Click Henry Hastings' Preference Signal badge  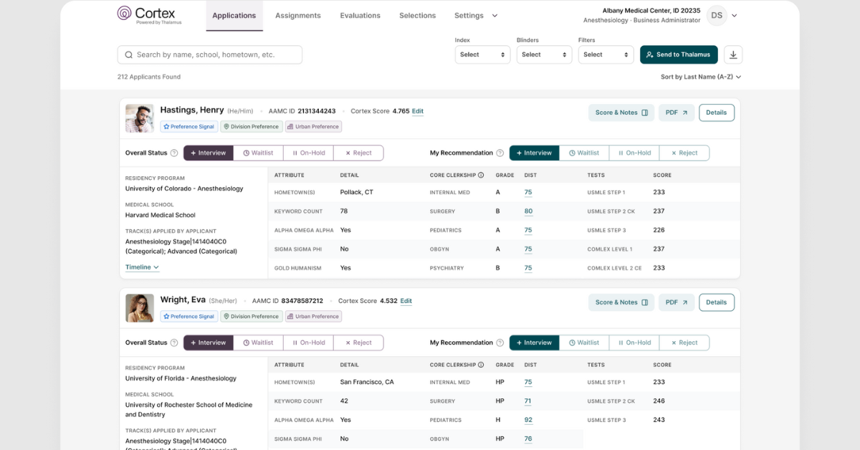pos(188,127)
